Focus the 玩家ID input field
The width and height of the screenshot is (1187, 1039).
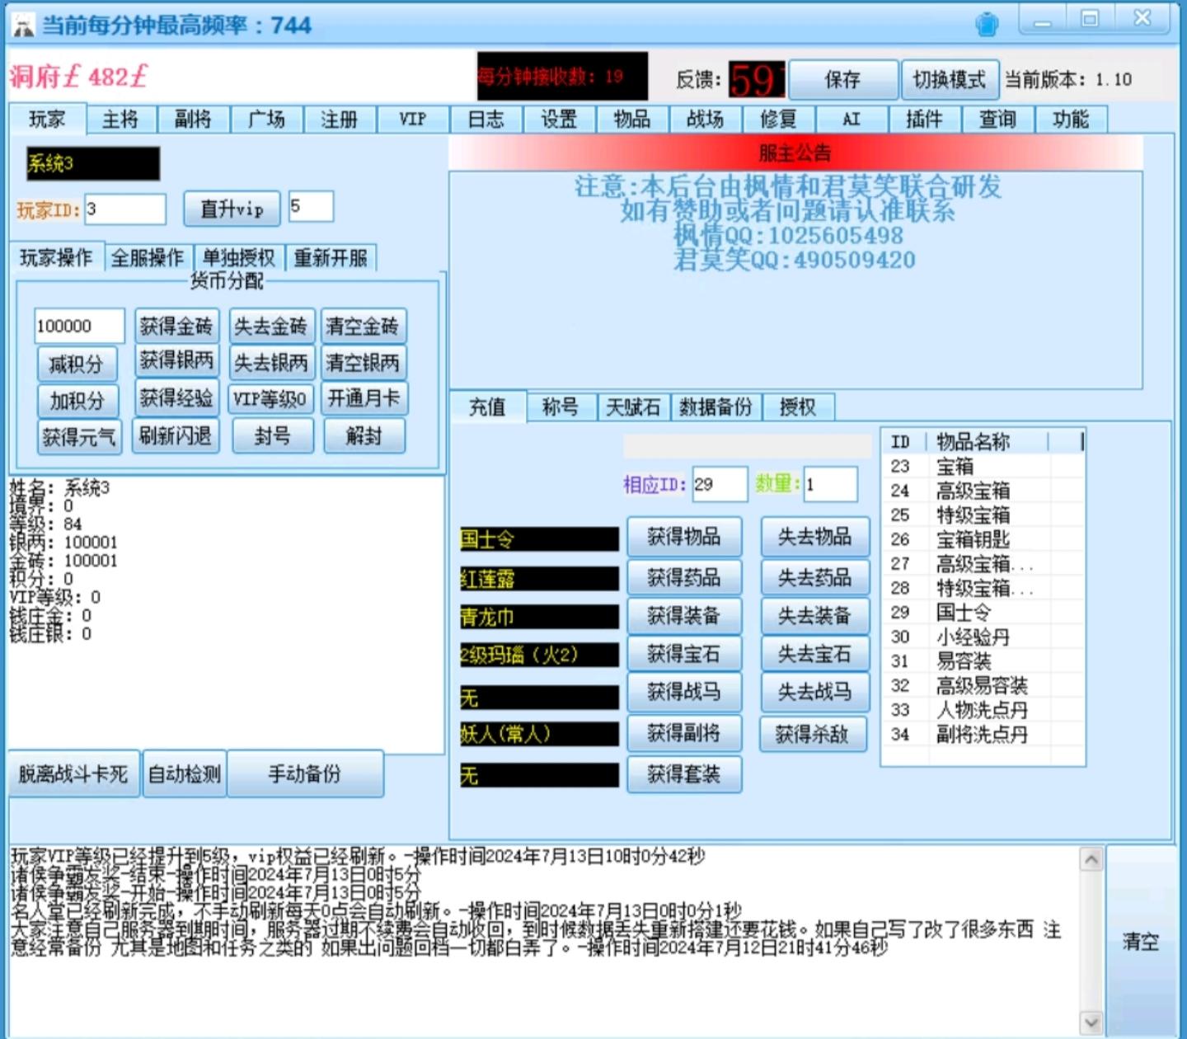124,209
